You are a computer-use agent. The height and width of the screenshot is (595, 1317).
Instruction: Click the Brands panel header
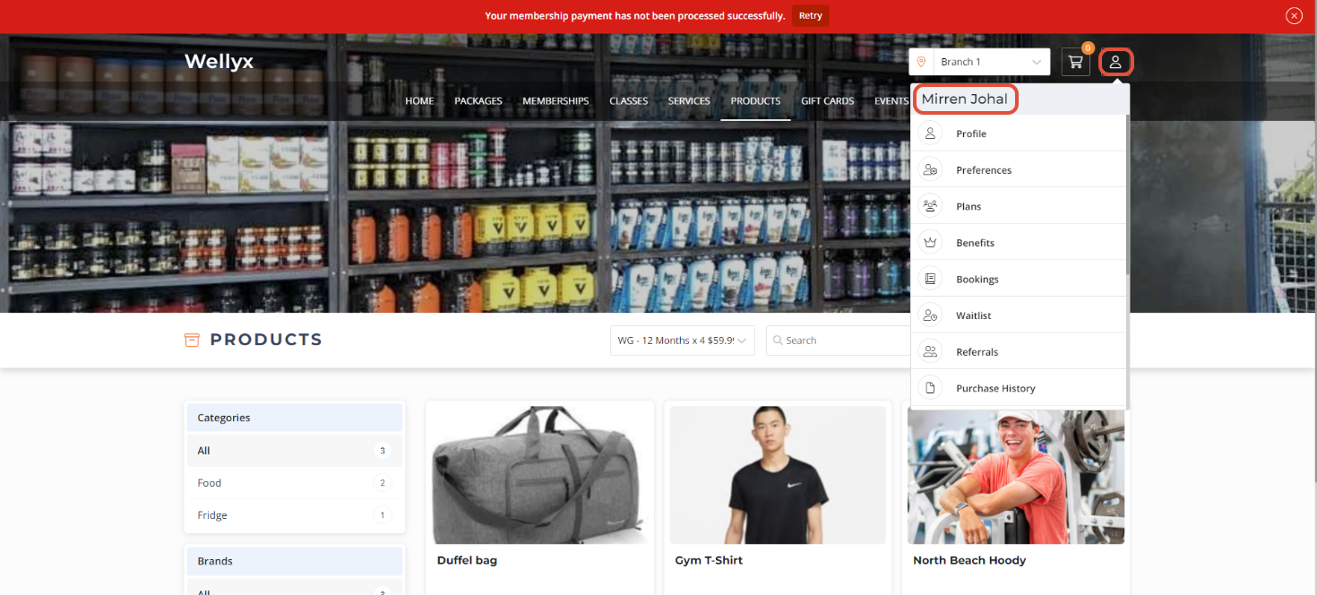pos(295,561)
